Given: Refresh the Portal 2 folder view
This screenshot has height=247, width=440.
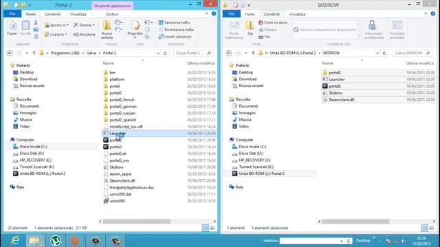Looking at the screenshot, I should 165,53.
